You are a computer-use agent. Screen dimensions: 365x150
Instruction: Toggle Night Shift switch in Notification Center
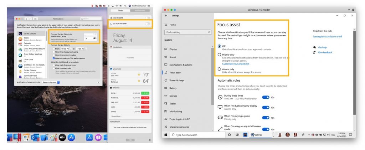pos(147,18)
